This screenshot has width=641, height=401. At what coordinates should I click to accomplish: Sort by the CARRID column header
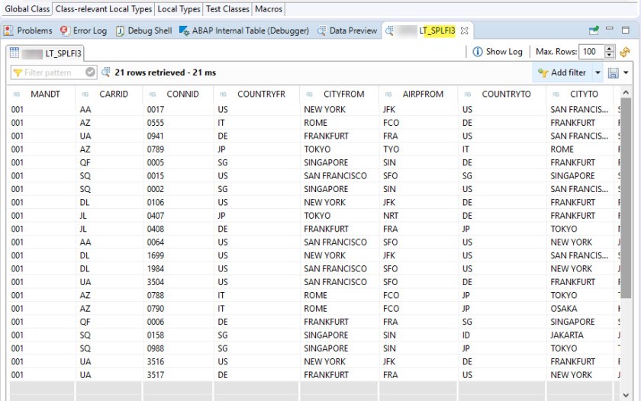(108, 94)
